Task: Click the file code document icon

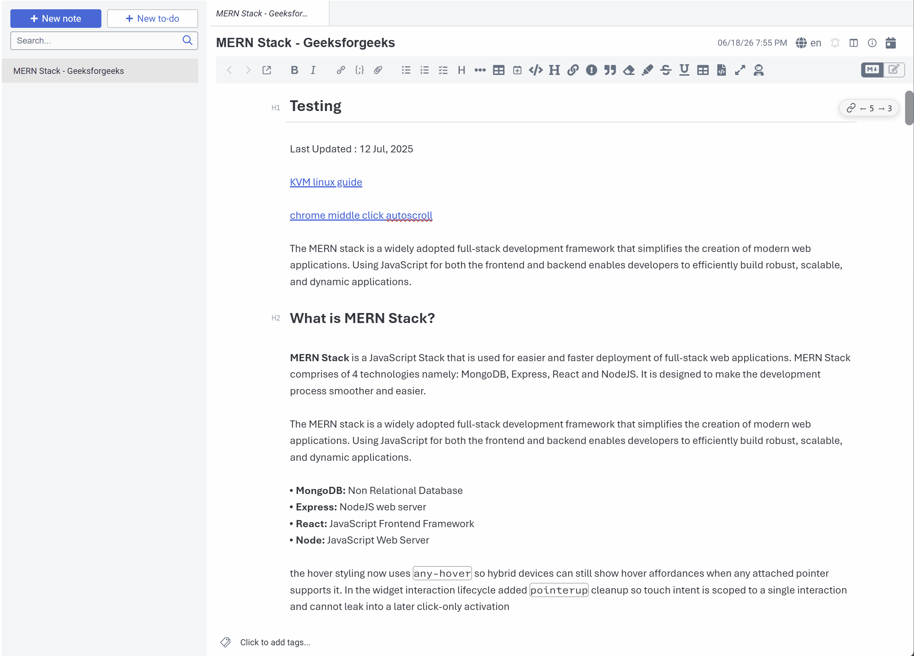Action: point(721,70)
